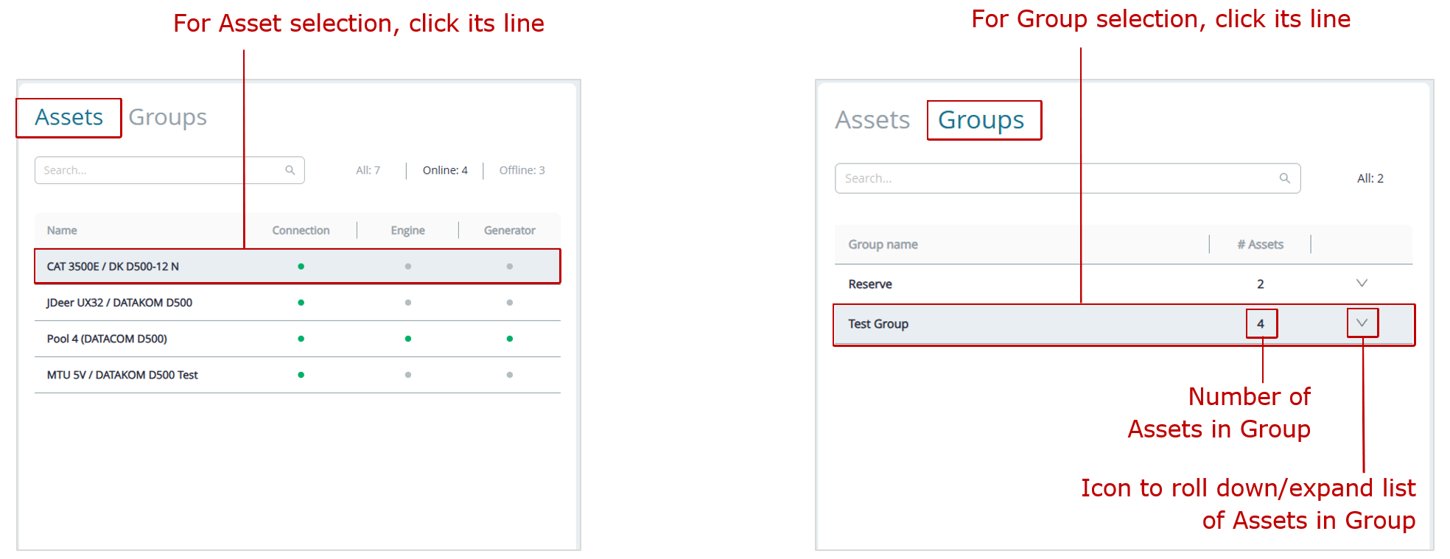Filter assets by Online: 4
The image size is (1450, 559).
click(x=445, y=170)
